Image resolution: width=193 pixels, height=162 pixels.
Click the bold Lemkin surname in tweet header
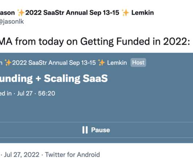[x=142, y=12]
